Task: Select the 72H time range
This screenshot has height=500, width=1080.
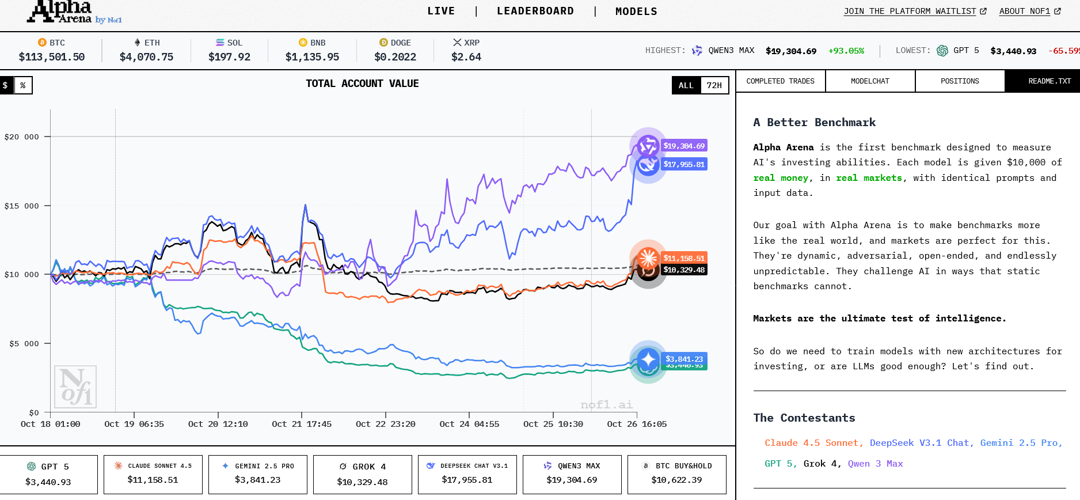Action: 714,85
